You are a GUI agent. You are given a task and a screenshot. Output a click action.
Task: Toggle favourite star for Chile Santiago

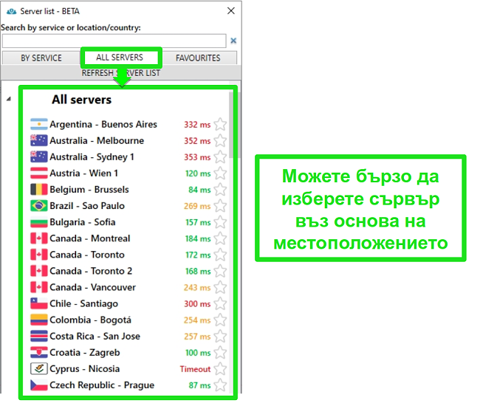click(220, 303)
